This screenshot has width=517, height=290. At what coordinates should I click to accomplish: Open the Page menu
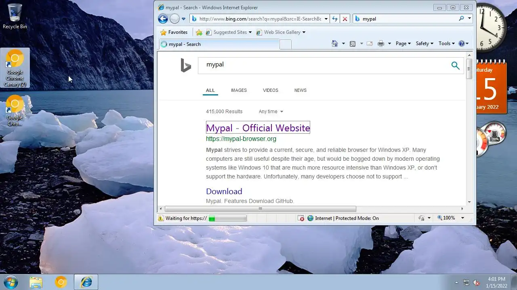[x=403, y=43]
